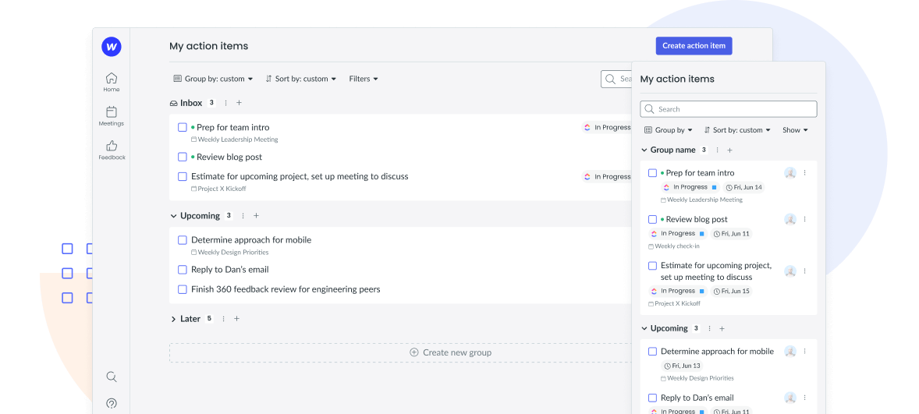This screenshot has height=414, width=919.
Task: Check Finish 360 feedback review item
Action: (183, 289)
